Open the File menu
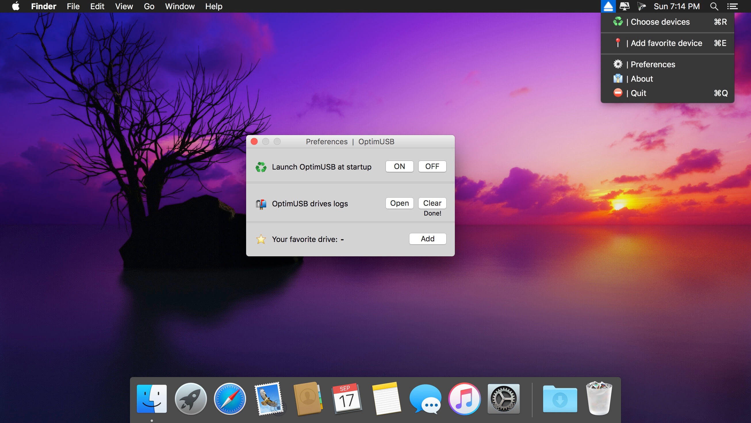Screen dimensions: 751x423 [73, 6]
